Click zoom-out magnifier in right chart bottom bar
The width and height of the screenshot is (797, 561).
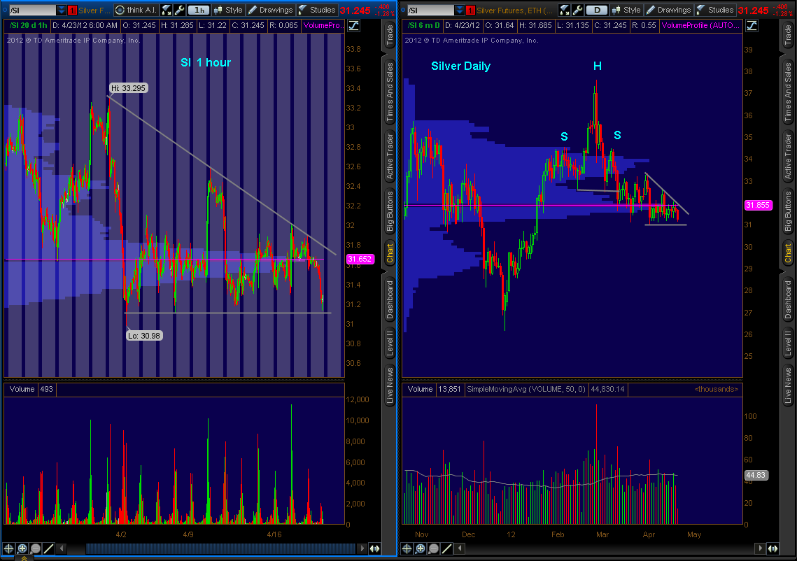(x=434, y=549)
